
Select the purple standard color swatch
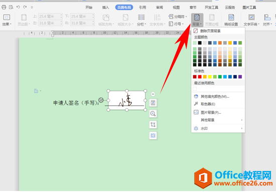[240, 77]
